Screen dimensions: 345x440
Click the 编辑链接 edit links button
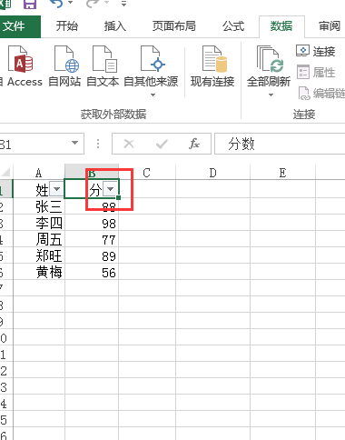(321, 94)
